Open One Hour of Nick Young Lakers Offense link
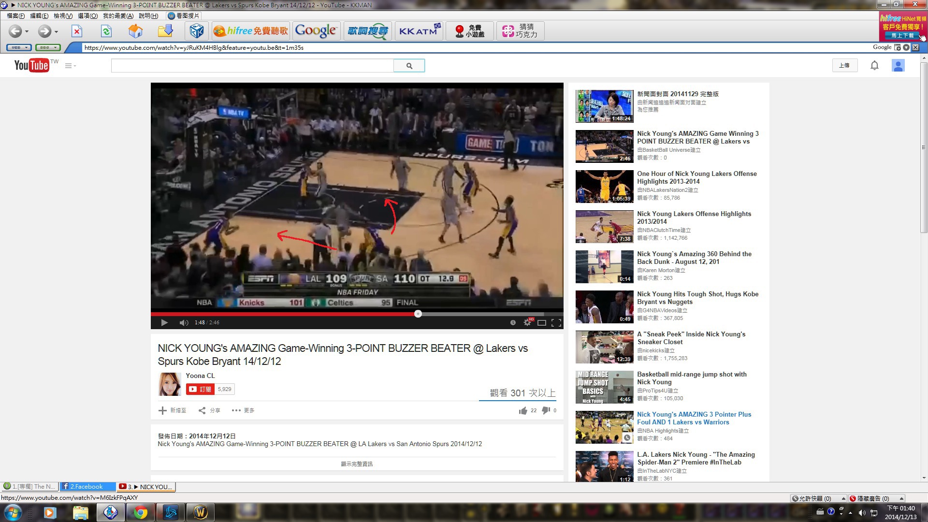928x522 pixels. pos(697,177)
